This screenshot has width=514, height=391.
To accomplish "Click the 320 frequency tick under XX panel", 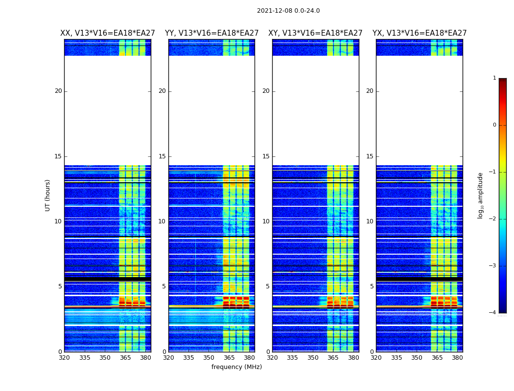I will coord(64,358).
